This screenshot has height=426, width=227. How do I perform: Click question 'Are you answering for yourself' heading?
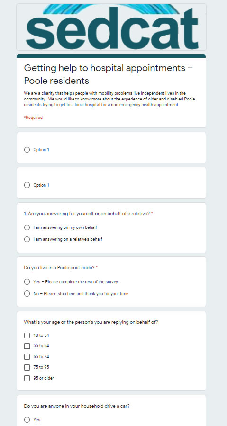pos(88,214)
